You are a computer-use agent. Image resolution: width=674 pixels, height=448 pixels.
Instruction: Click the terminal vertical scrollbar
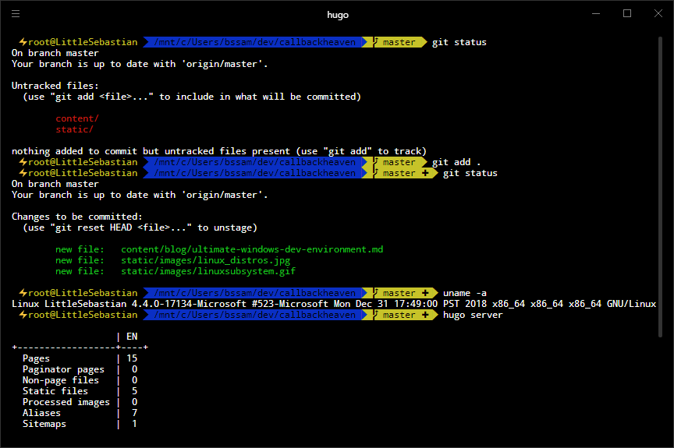pos(661,187)
